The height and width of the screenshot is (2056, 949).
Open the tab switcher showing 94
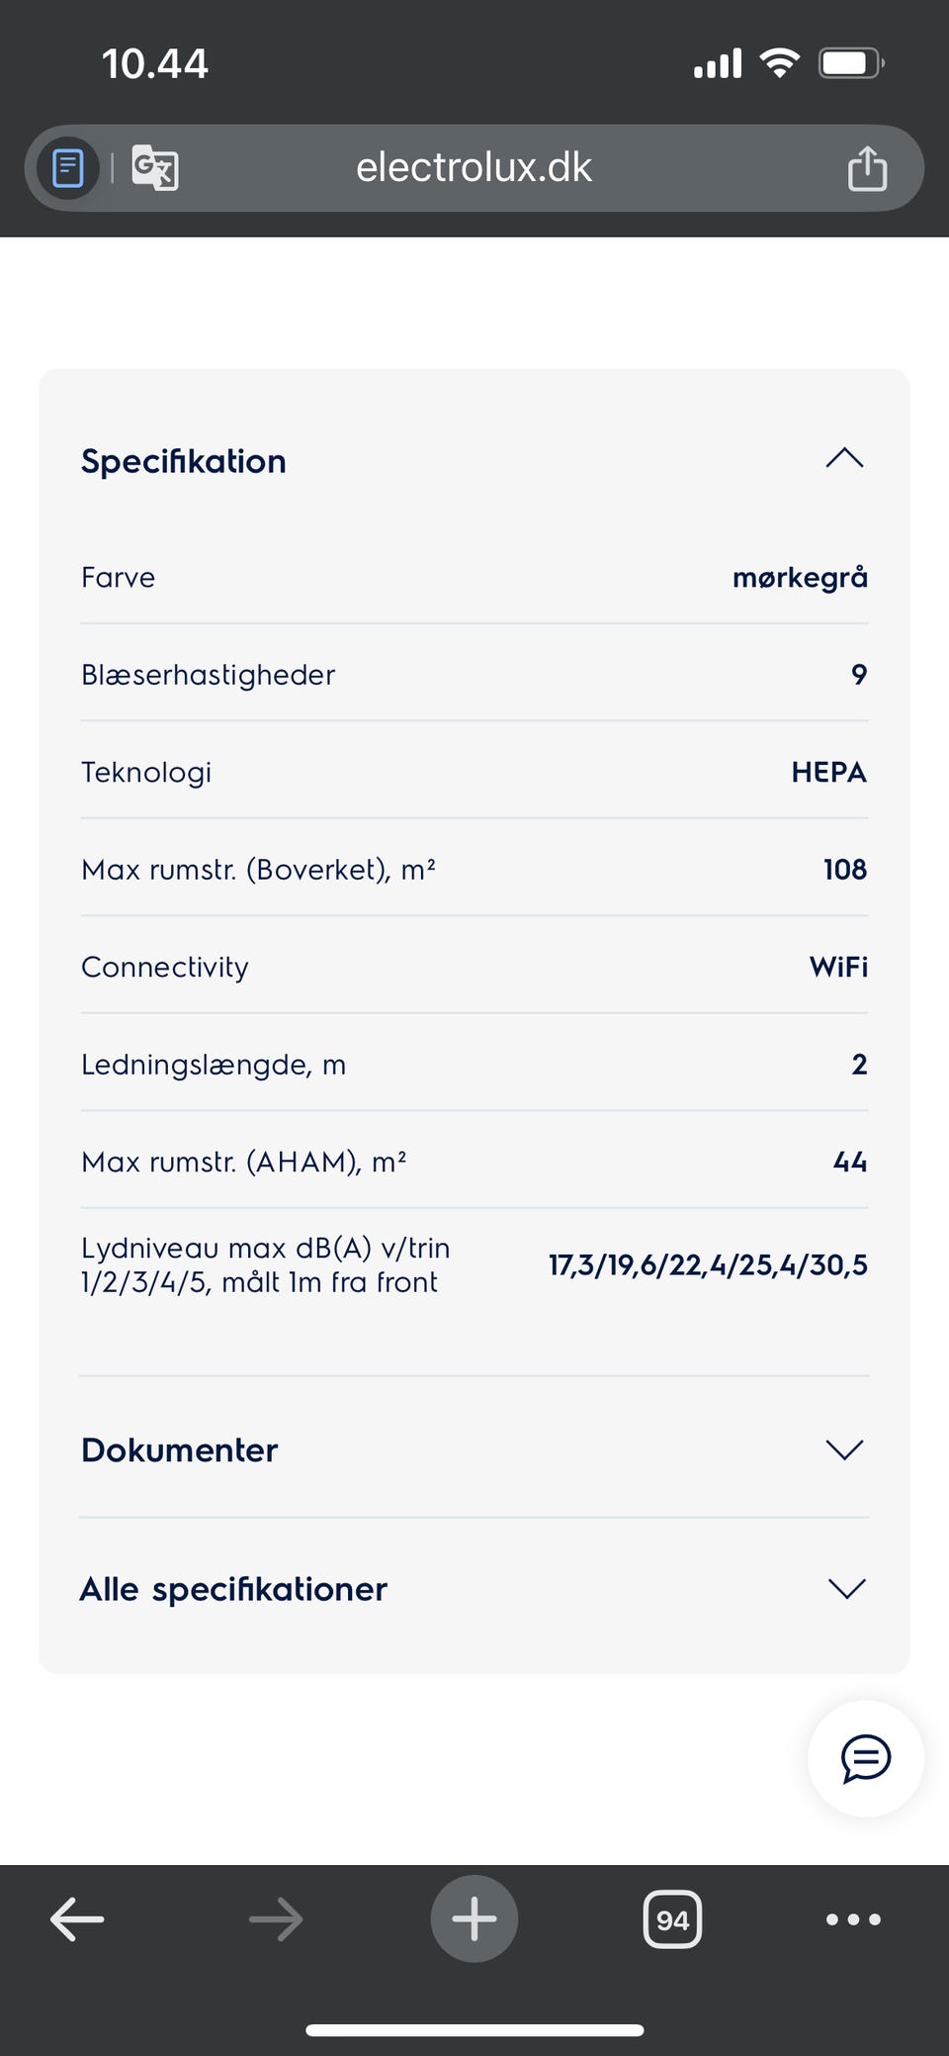click(x=672, y=1919)
